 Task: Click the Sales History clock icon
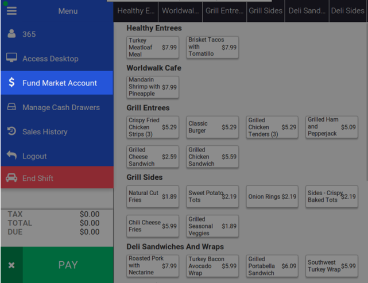pyautogui.click(x=11, y=131)
